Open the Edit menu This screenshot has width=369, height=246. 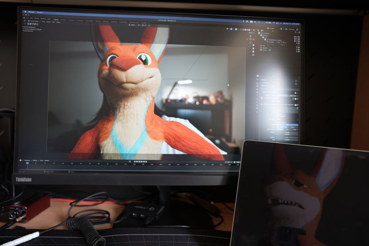point(31,18)
